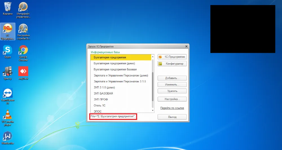The height and width of the screenshot is (150, 282).
Task: Click the 1С:Предприятие launch button
Action: pos(172,57)
